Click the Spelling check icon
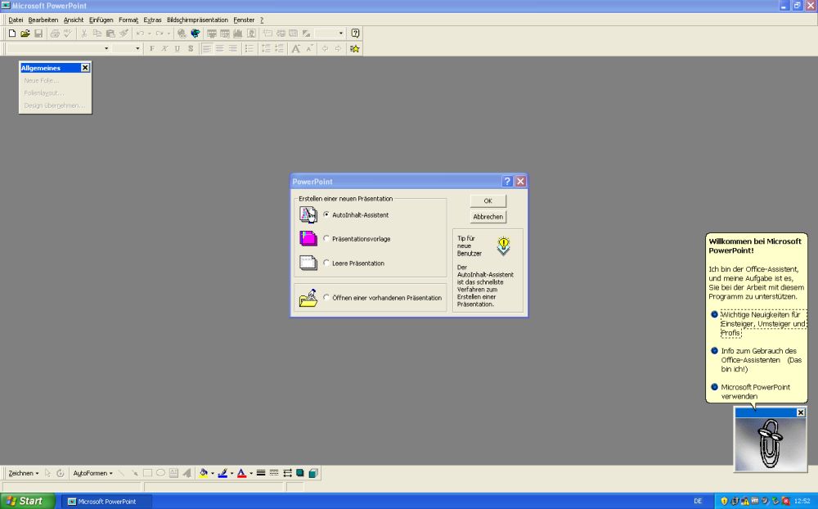This screenshot has width=818, height=509. (68, 34)
